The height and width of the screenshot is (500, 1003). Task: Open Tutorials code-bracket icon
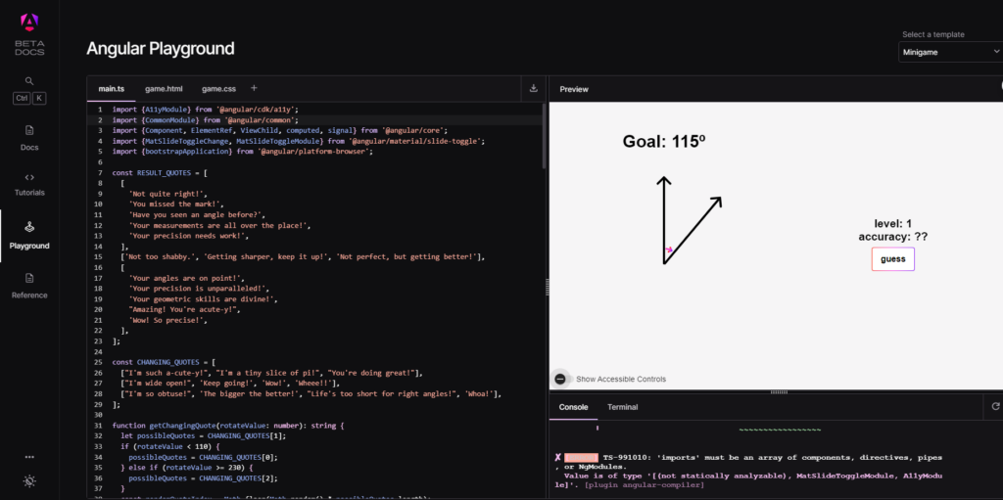pos(29,177)
